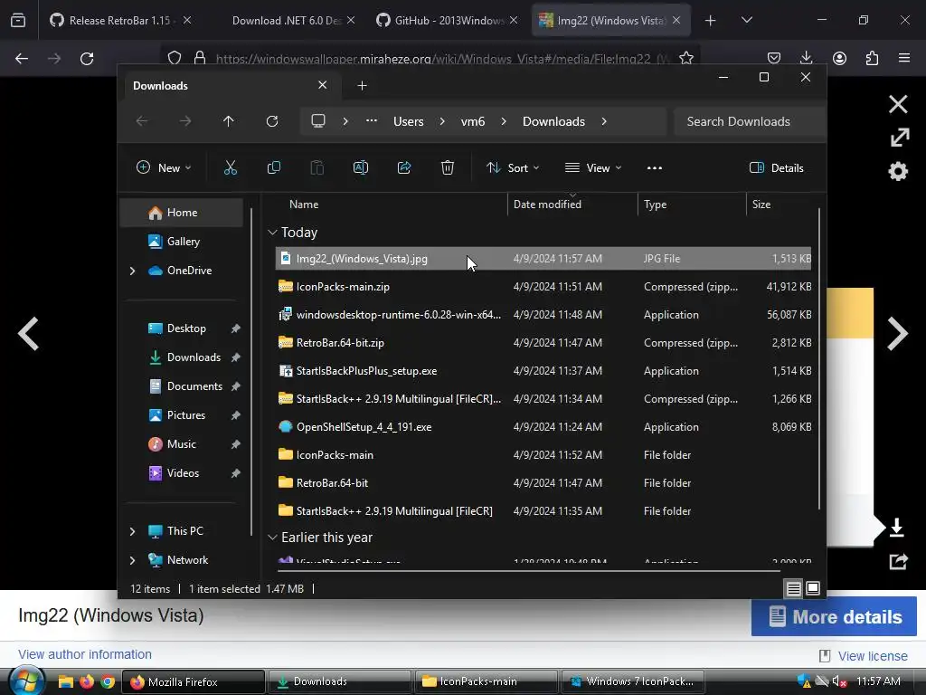The image size is (926, 695).
Task: Select OpenShellSetup_4_4_191.exe file
Action: pos(543,427)
